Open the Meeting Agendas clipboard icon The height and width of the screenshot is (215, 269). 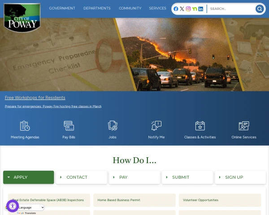click(x=25, y=126)
